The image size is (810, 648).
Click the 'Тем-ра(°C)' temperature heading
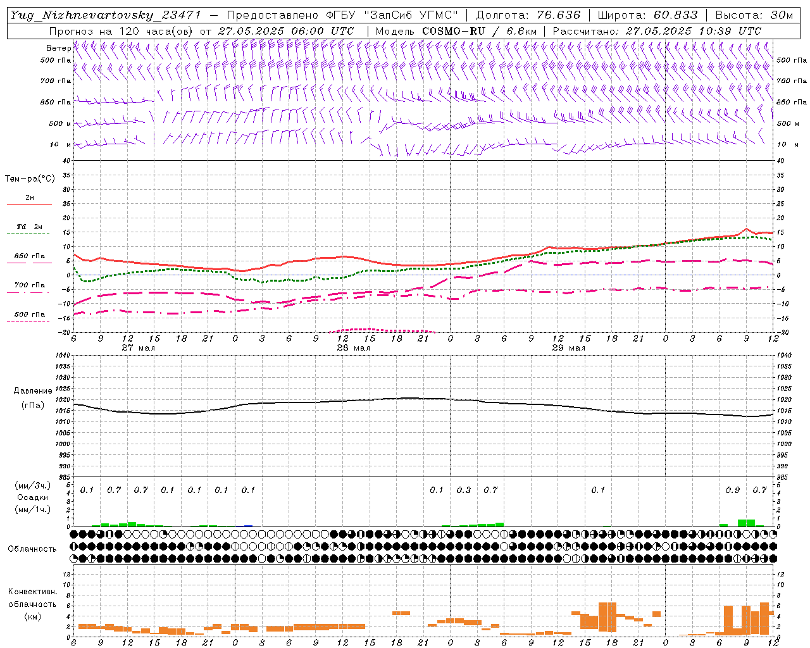[x=30, y=179]
